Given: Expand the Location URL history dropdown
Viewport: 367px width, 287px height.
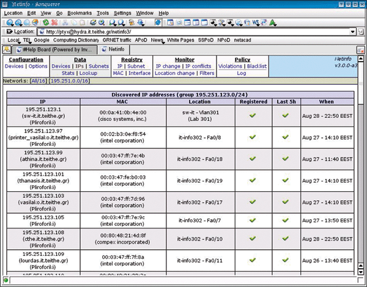Looking at the screenshot, I should coord(353,31).
